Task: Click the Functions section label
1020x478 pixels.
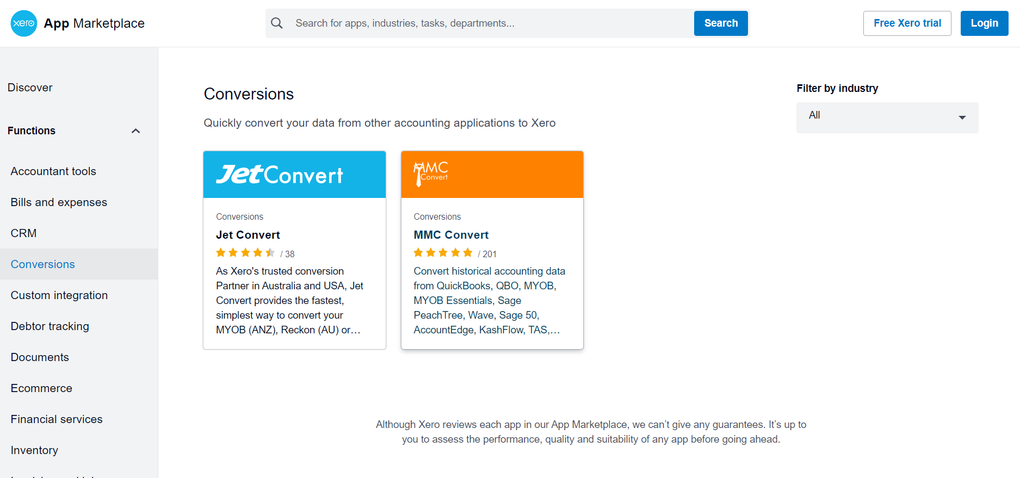Action: (x=32, y=131)
